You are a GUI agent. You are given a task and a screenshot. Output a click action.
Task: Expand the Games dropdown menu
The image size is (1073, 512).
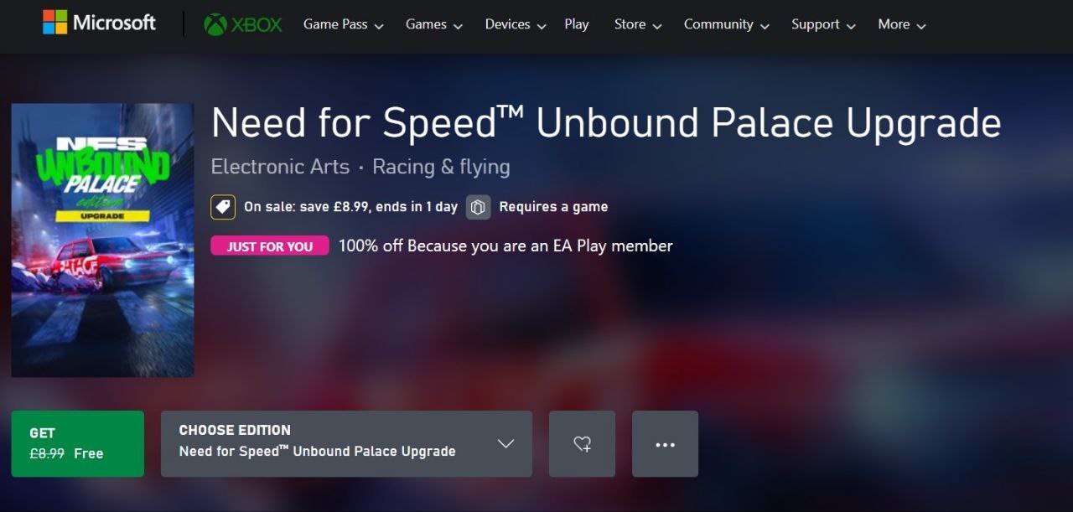(x=433, y=24)
